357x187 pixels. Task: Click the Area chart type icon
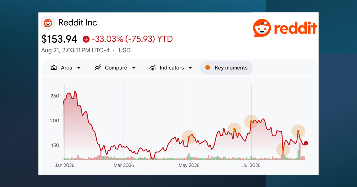point(54,68)
